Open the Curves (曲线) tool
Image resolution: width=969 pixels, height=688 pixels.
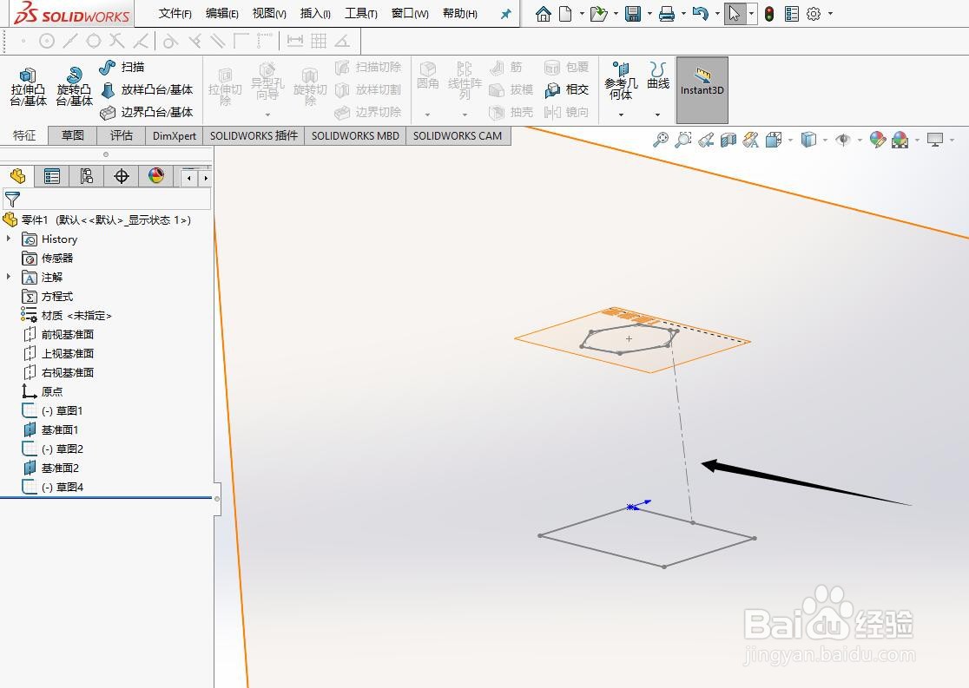(658, 75)
